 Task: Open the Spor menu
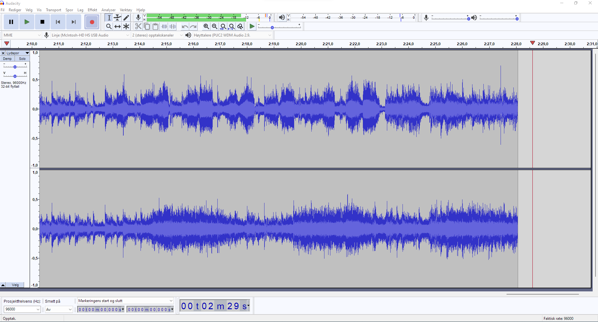pos(69,10)
